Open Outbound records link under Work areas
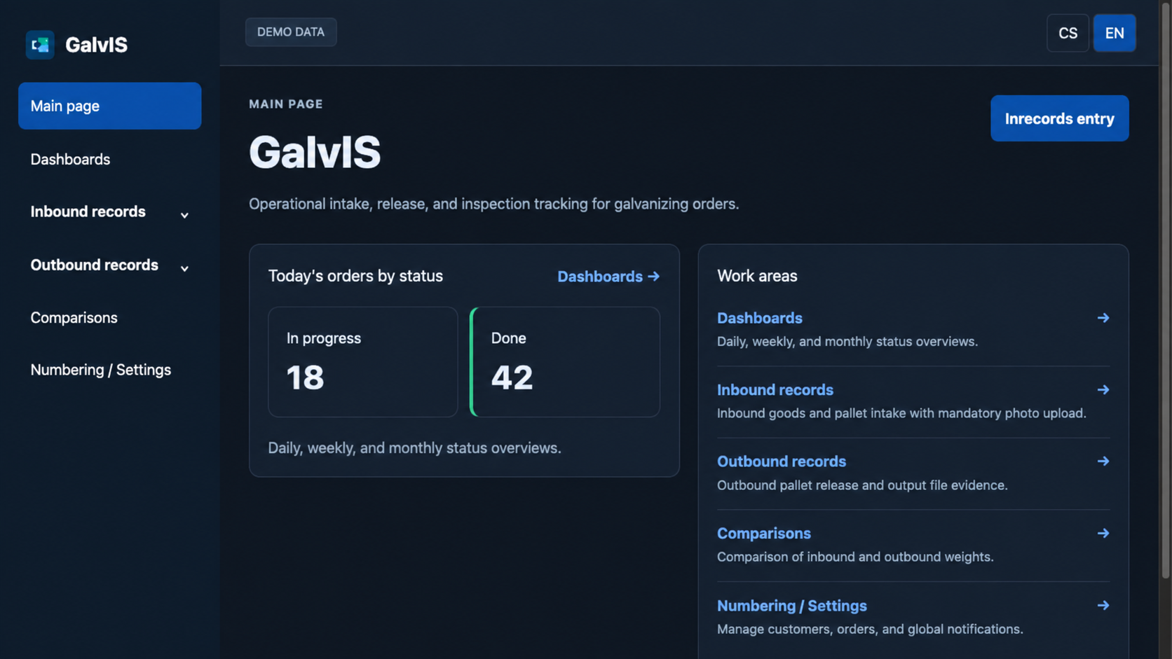 781,462
